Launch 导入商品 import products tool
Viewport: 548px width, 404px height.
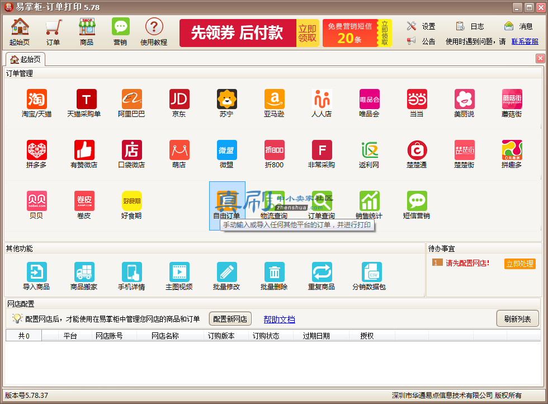click(36, 276)
